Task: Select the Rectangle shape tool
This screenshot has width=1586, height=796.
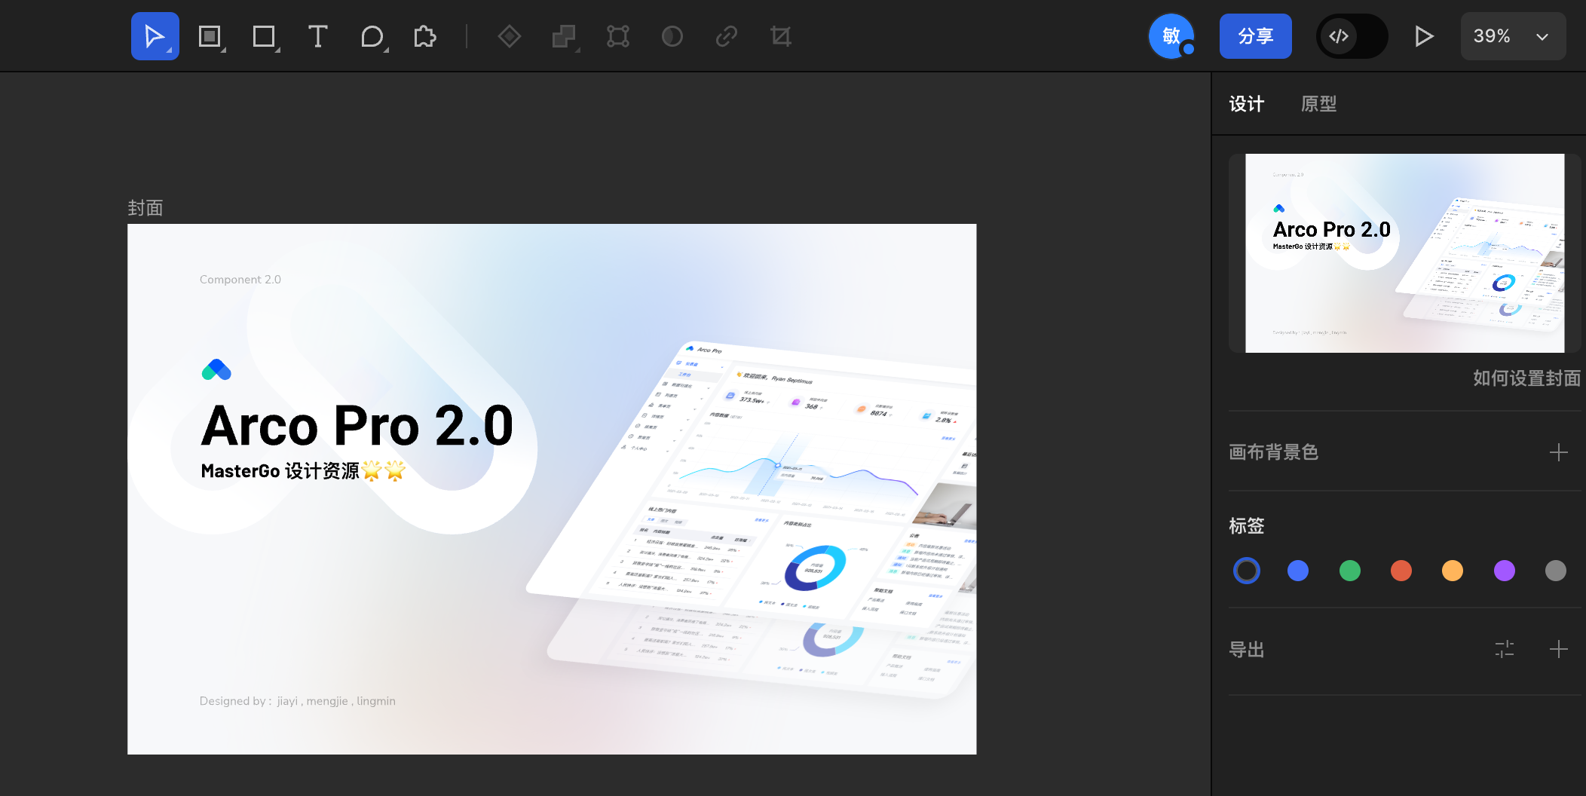Action: (263, 36)
